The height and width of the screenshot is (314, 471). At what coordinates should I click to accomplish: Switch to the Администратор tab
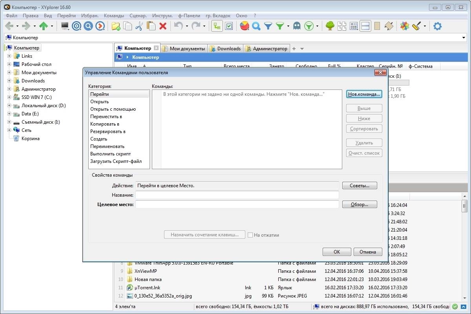(266, 49)
